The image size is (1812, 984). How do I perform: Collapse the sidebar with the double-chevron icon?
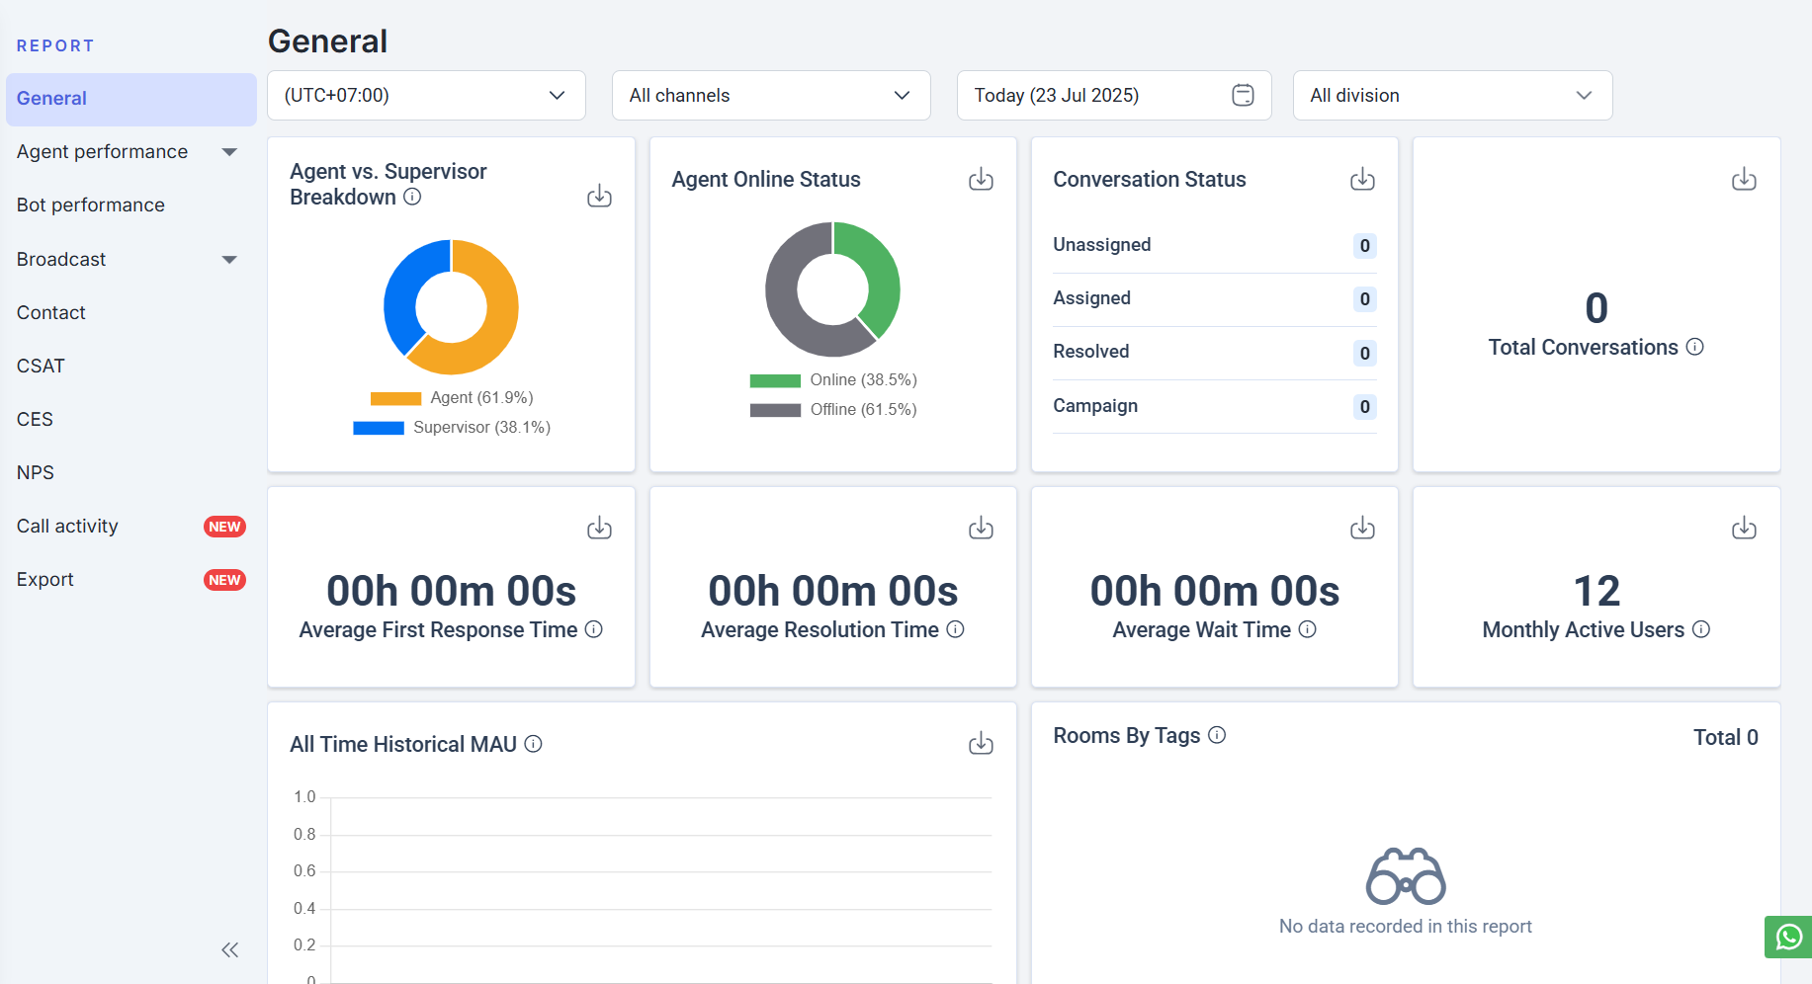point(230,950)
